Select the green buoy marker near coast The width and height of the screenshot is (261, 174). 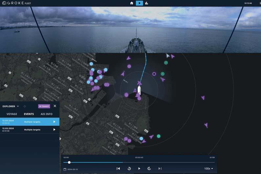(159, 136)
